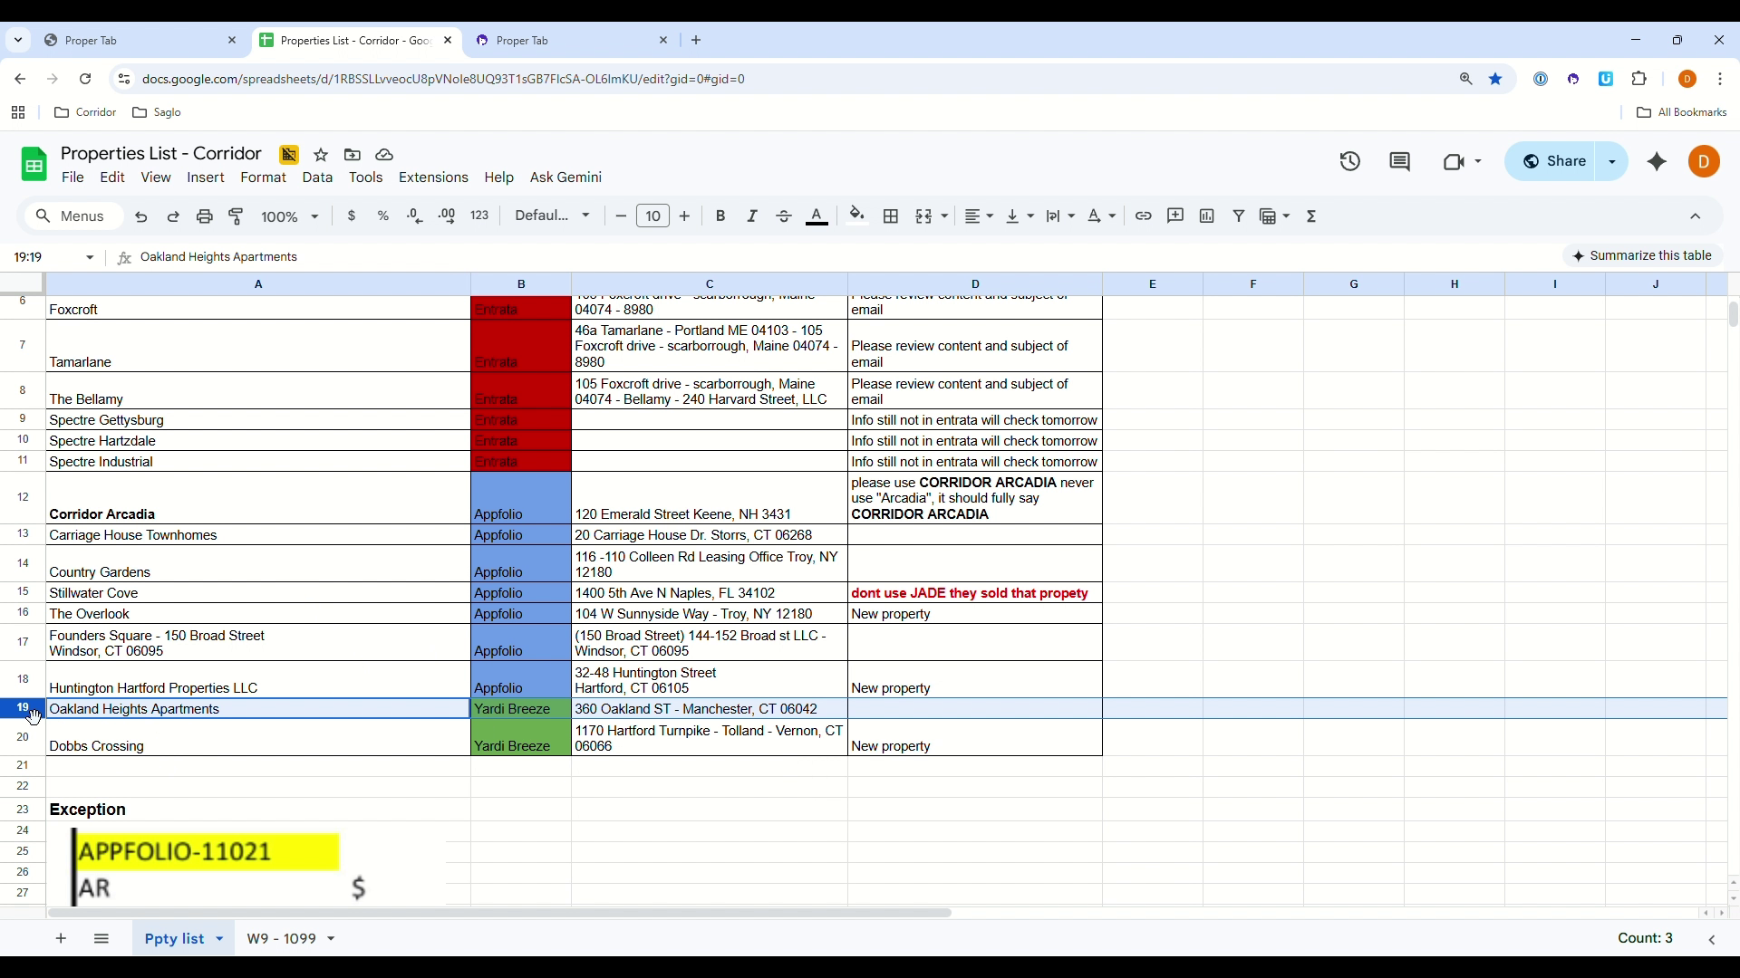Click the paint format roller icon

237,216
